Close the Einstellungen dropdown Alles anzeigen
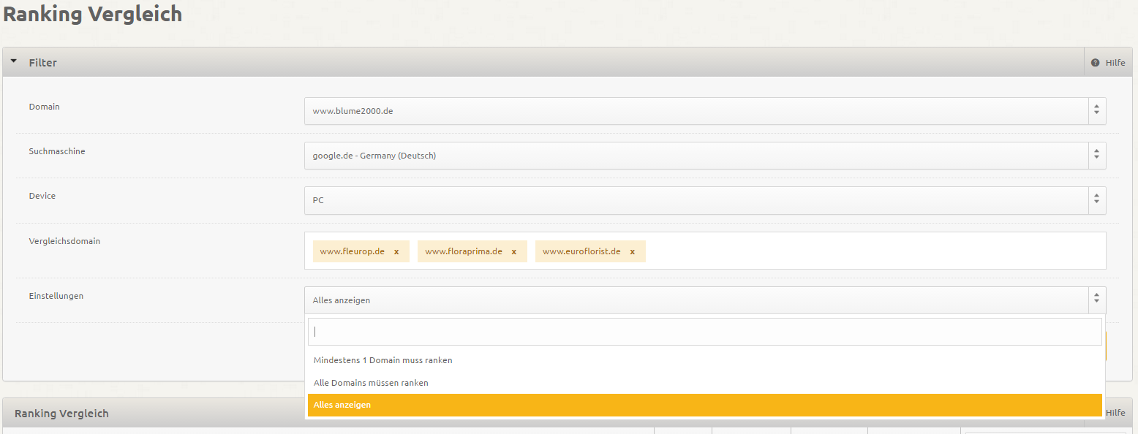Screen dimensions: 1138x434 click(x=705, y=300)
